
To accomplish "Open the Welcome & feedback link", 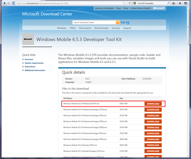I will pos(104,8).
